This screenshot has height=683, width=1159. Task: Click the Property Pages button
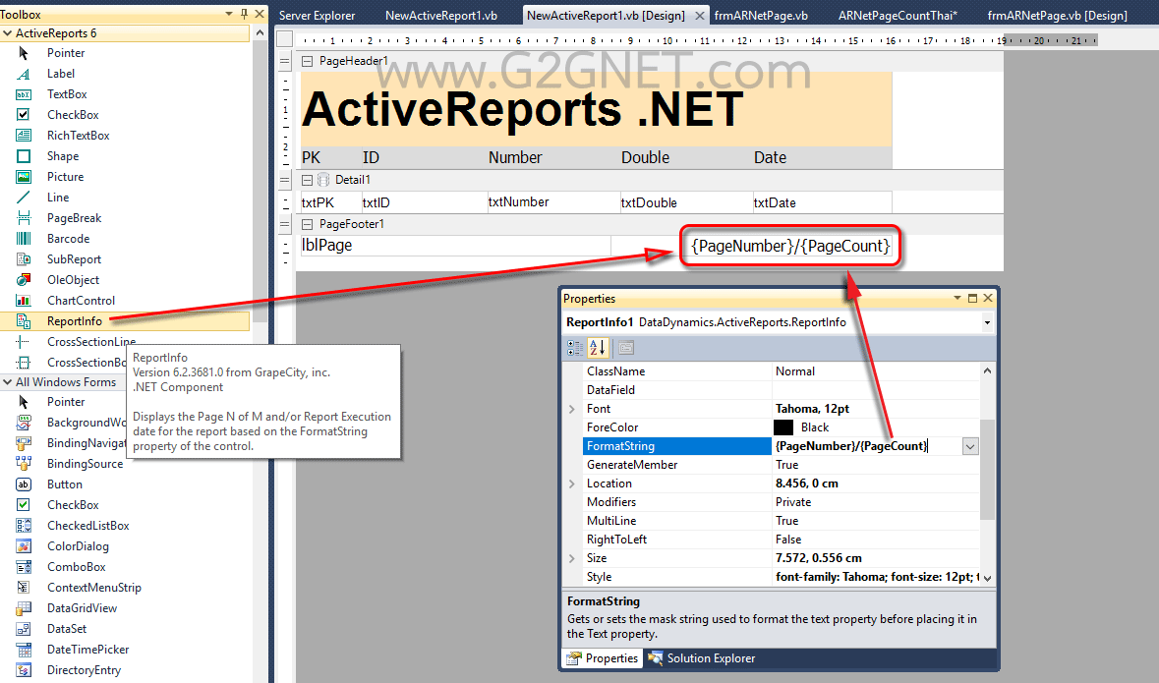[625, 348]
